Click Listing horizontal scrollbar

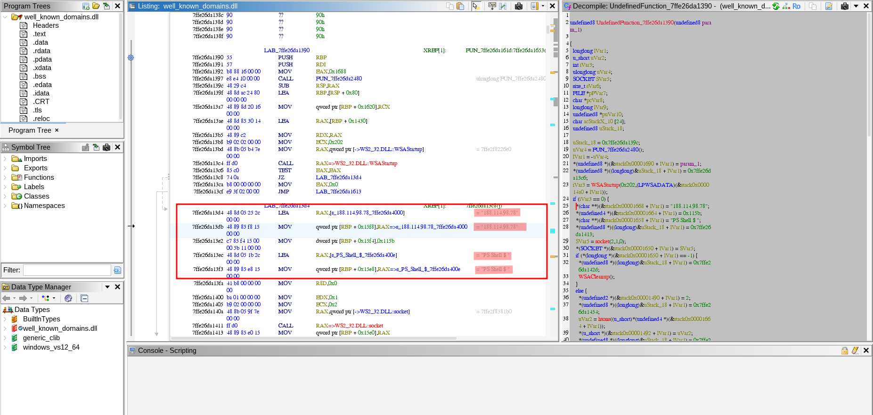pos(314,338)
